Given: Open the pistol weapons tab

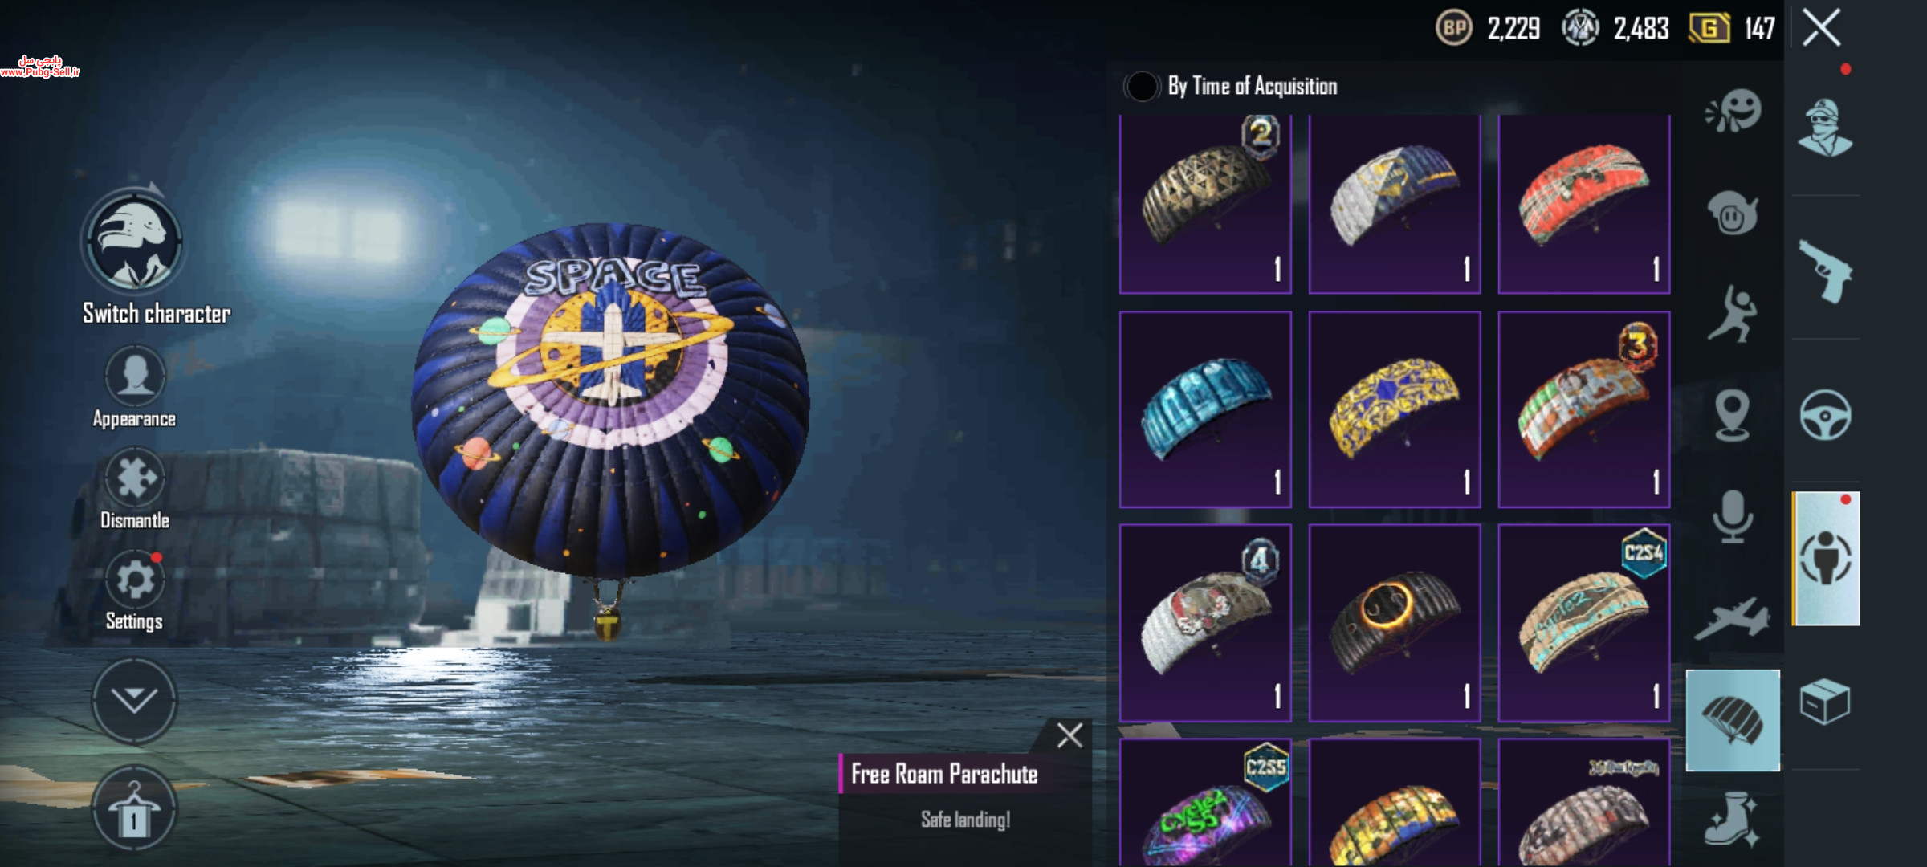Looking at the screenshot, I should coord(1825,271).
